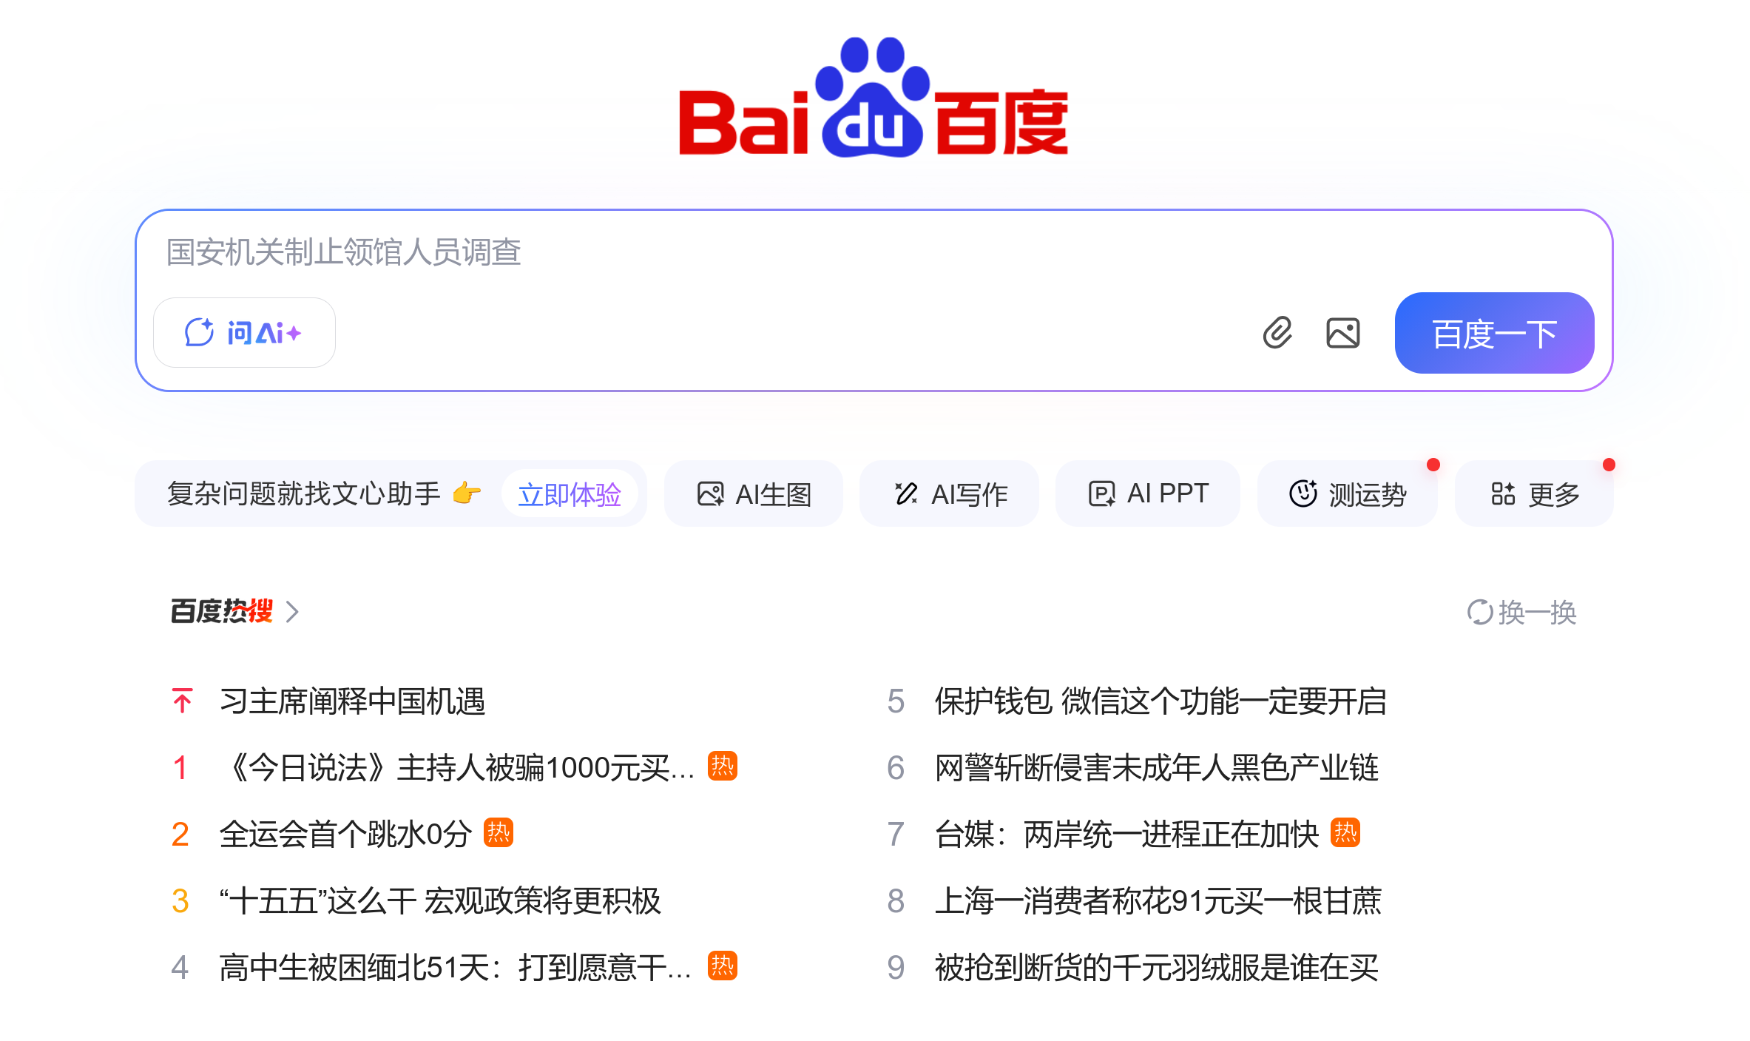1750x1041 pixels.
Task: Click rank number 1 in hot list
Action: [180, 768]
